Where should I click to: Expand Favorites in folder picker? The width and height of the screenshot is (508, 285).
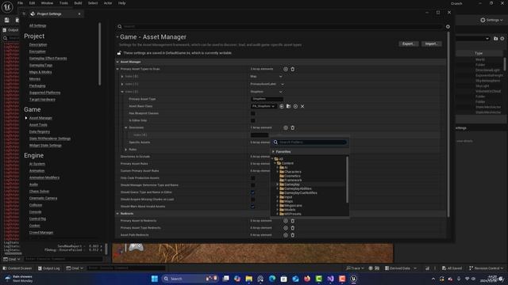(x=273, y=151)
